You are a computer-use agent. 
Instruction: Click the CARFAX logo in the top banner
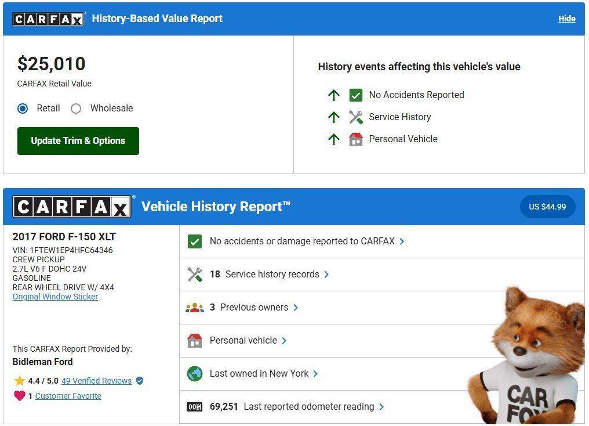49,18
